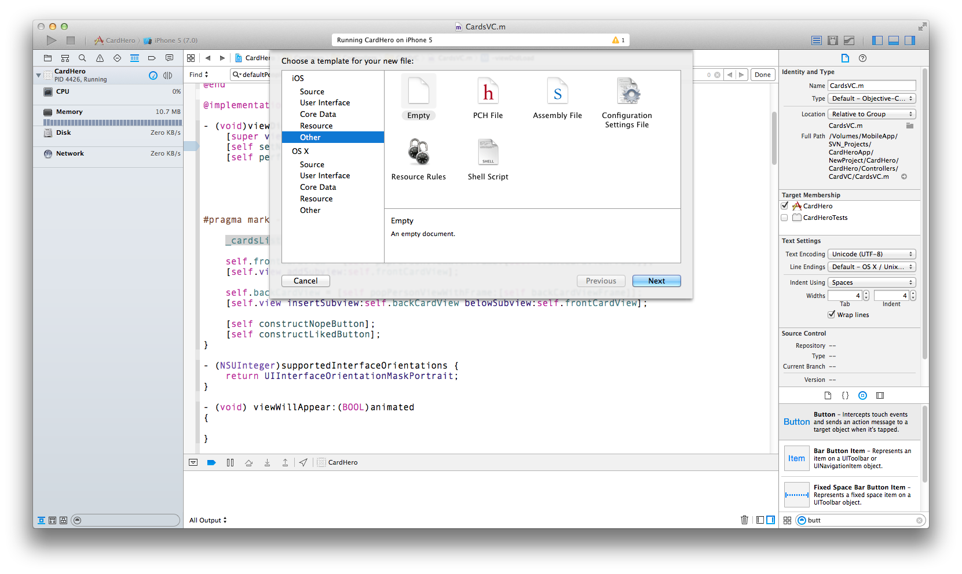Clear the console with the trash icon
The width and height of the screenshot is (962, 574).
click(x=744, y=520)
